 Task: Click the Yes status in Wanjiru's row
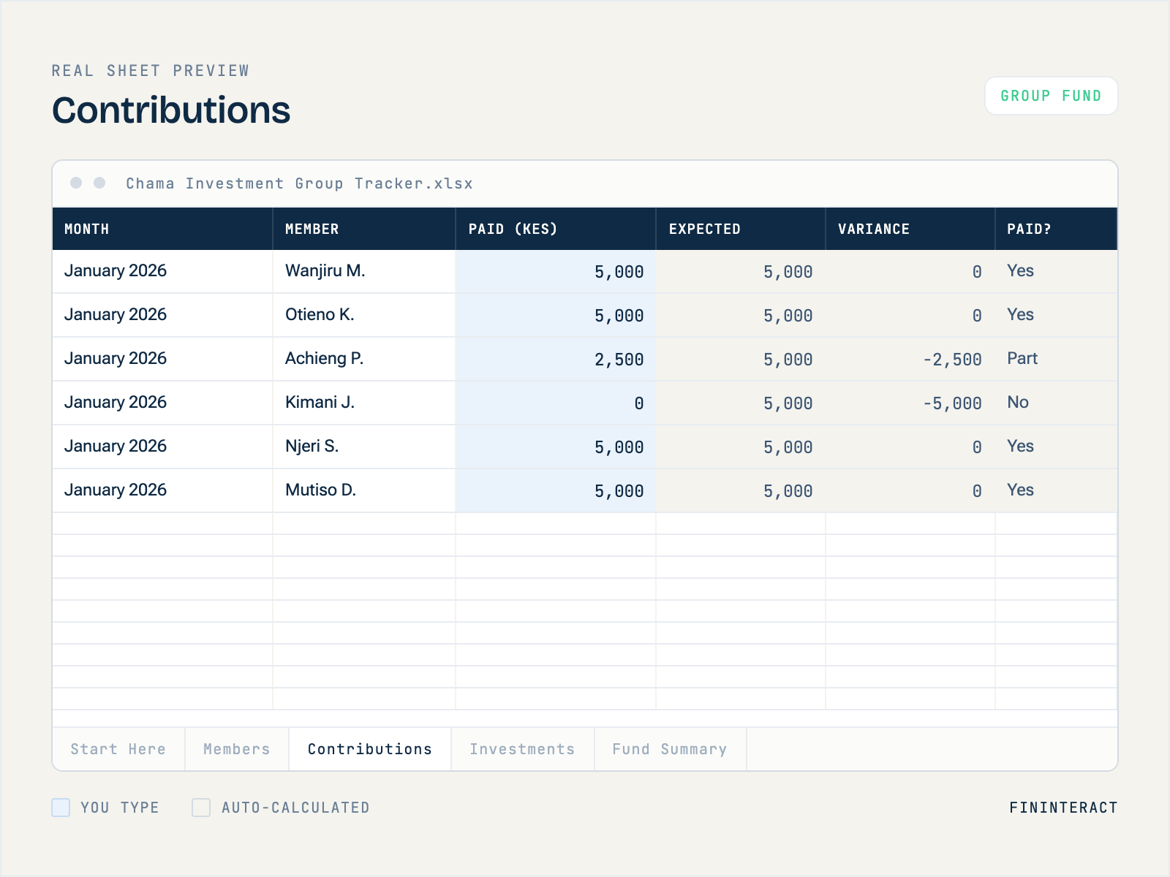click(1057, 271)
